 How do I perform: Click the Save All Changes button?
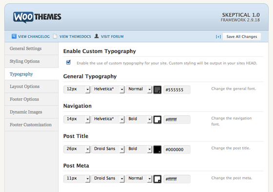(242, 36)
